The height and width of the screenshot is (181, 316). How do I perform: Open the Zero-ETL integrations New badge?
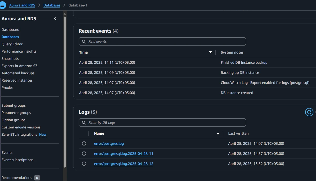point(43,134)
